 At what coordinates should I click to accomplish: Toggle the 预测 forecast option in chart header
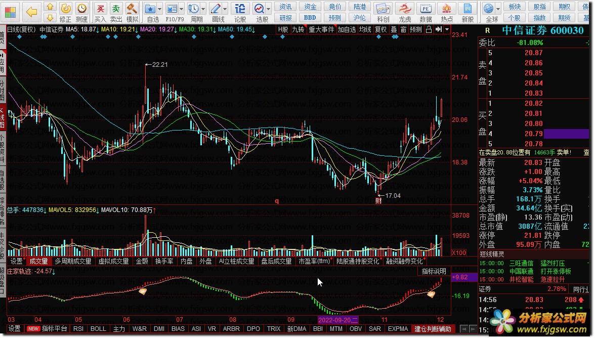[415, 29]
